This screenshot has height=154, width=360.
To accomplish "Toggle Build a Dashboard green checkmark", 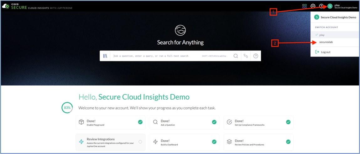I will pos(214,142).
